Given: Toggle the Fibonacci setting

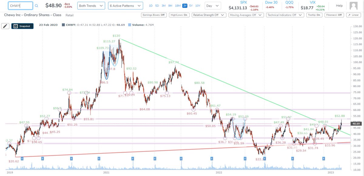Looking at the screenshot, I should [334, 15].
